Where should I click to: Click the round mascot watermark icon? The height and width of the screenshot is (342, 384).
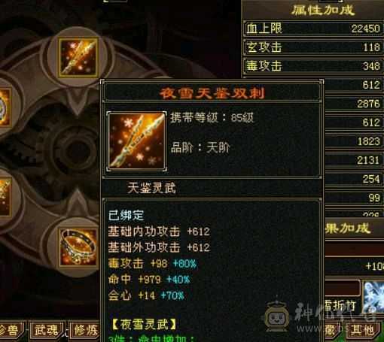point(276,318)
